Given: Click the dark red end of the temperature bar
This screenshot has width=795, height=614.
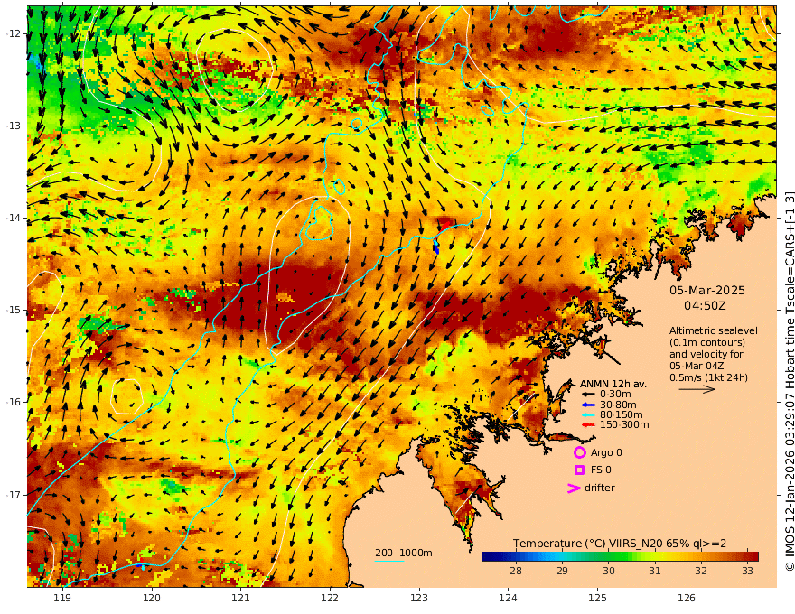Looking at the screenshot, I should [x=754, y=557].
